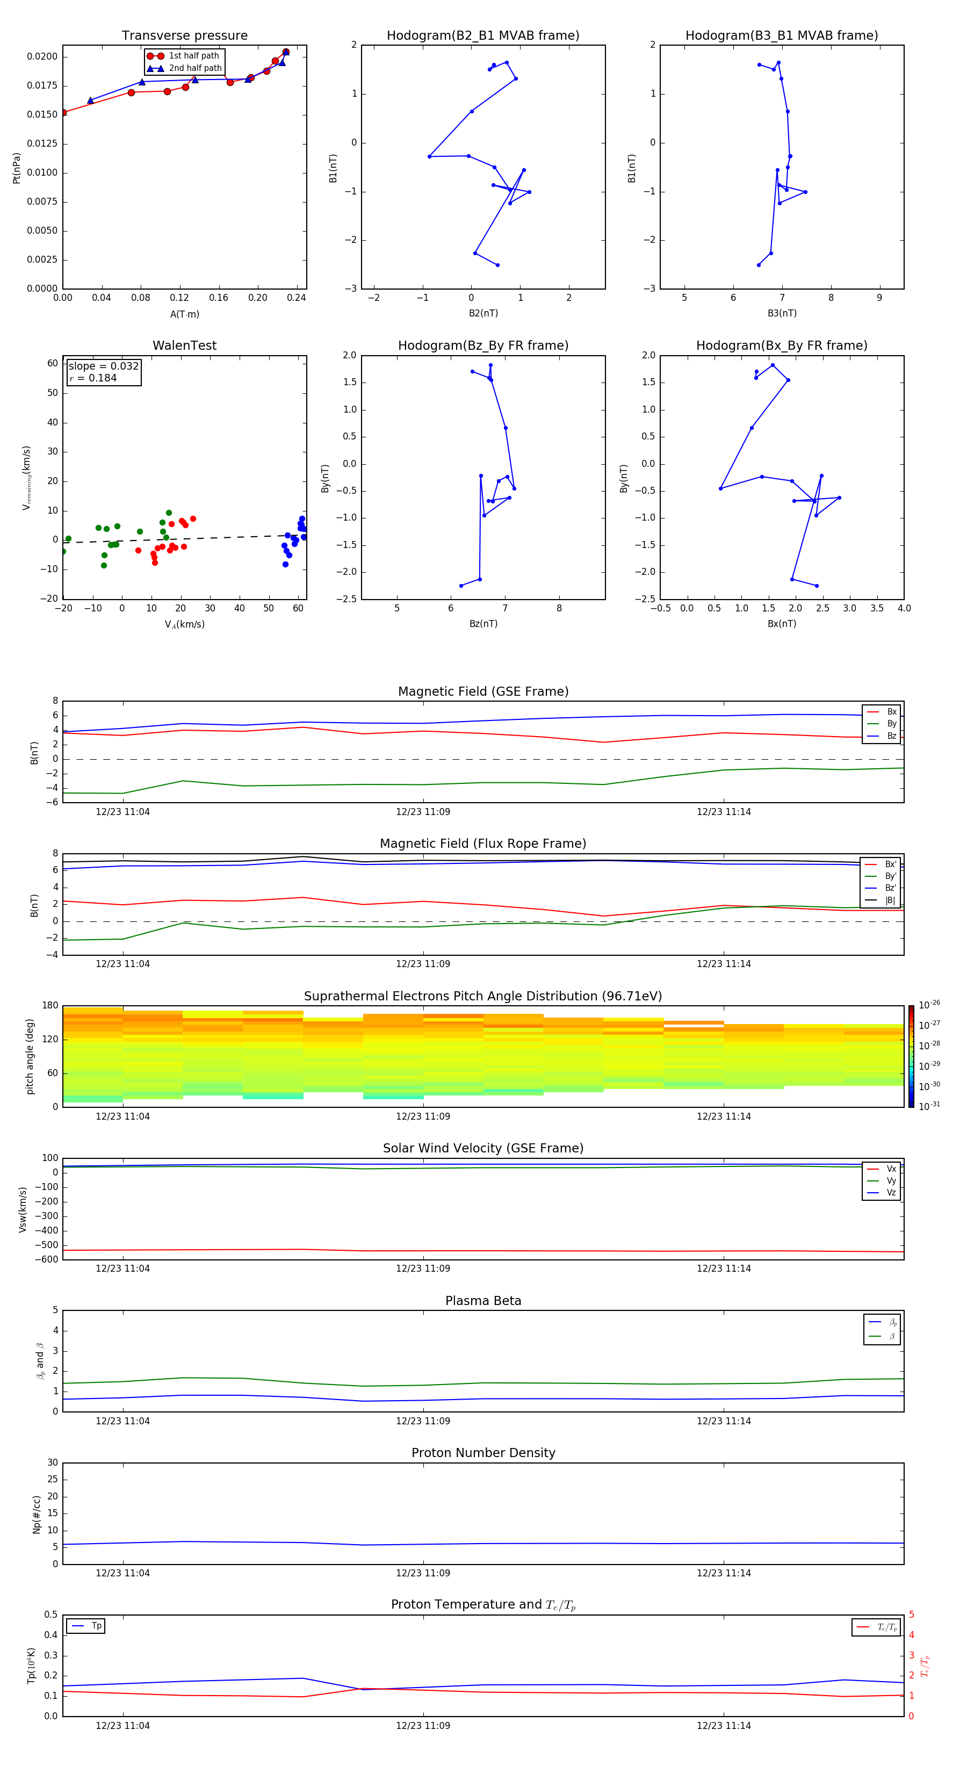
Task: Click the "B2(nT)" x-axis label
Action: 483,313
